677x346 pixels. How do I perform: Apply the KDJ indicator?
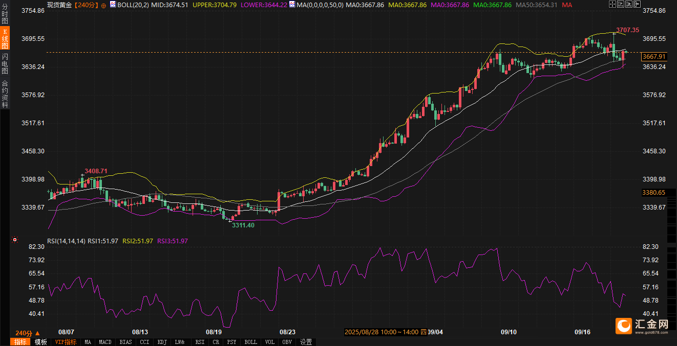click(x=162, y=342)
